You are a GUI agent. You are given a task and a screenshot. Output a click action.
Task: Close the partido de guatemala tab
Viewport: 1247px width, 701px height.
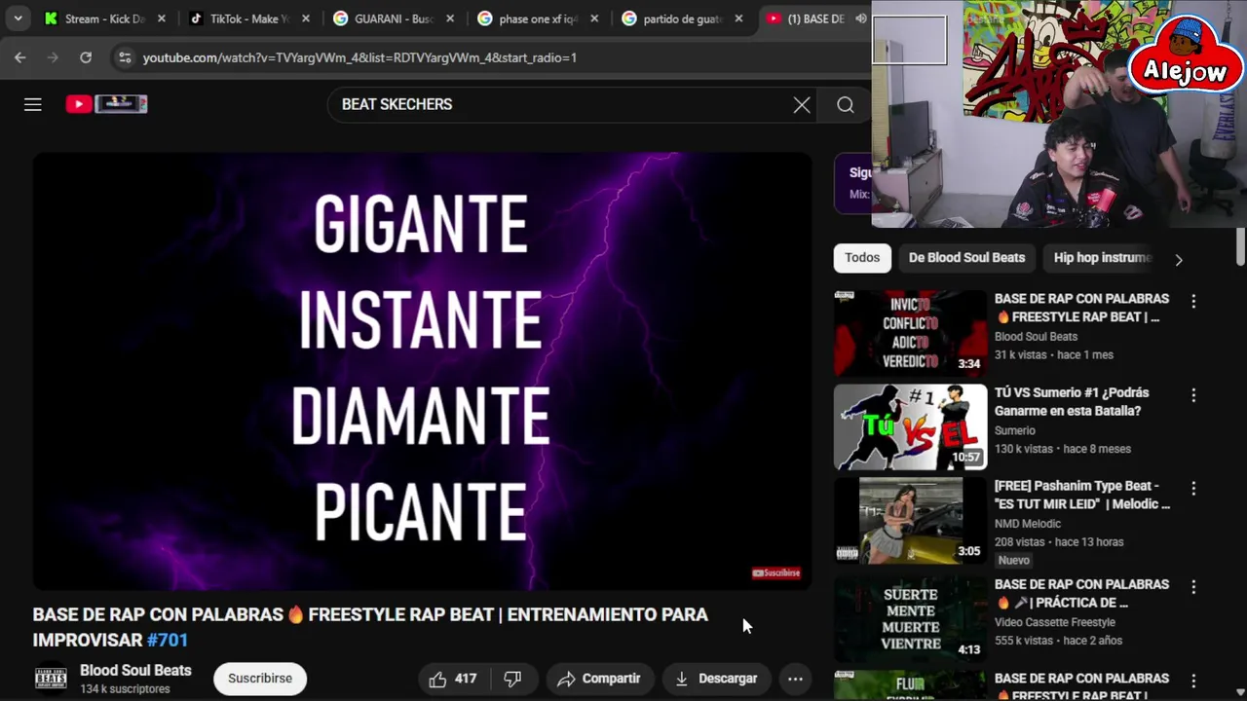[x=738, y=18]
